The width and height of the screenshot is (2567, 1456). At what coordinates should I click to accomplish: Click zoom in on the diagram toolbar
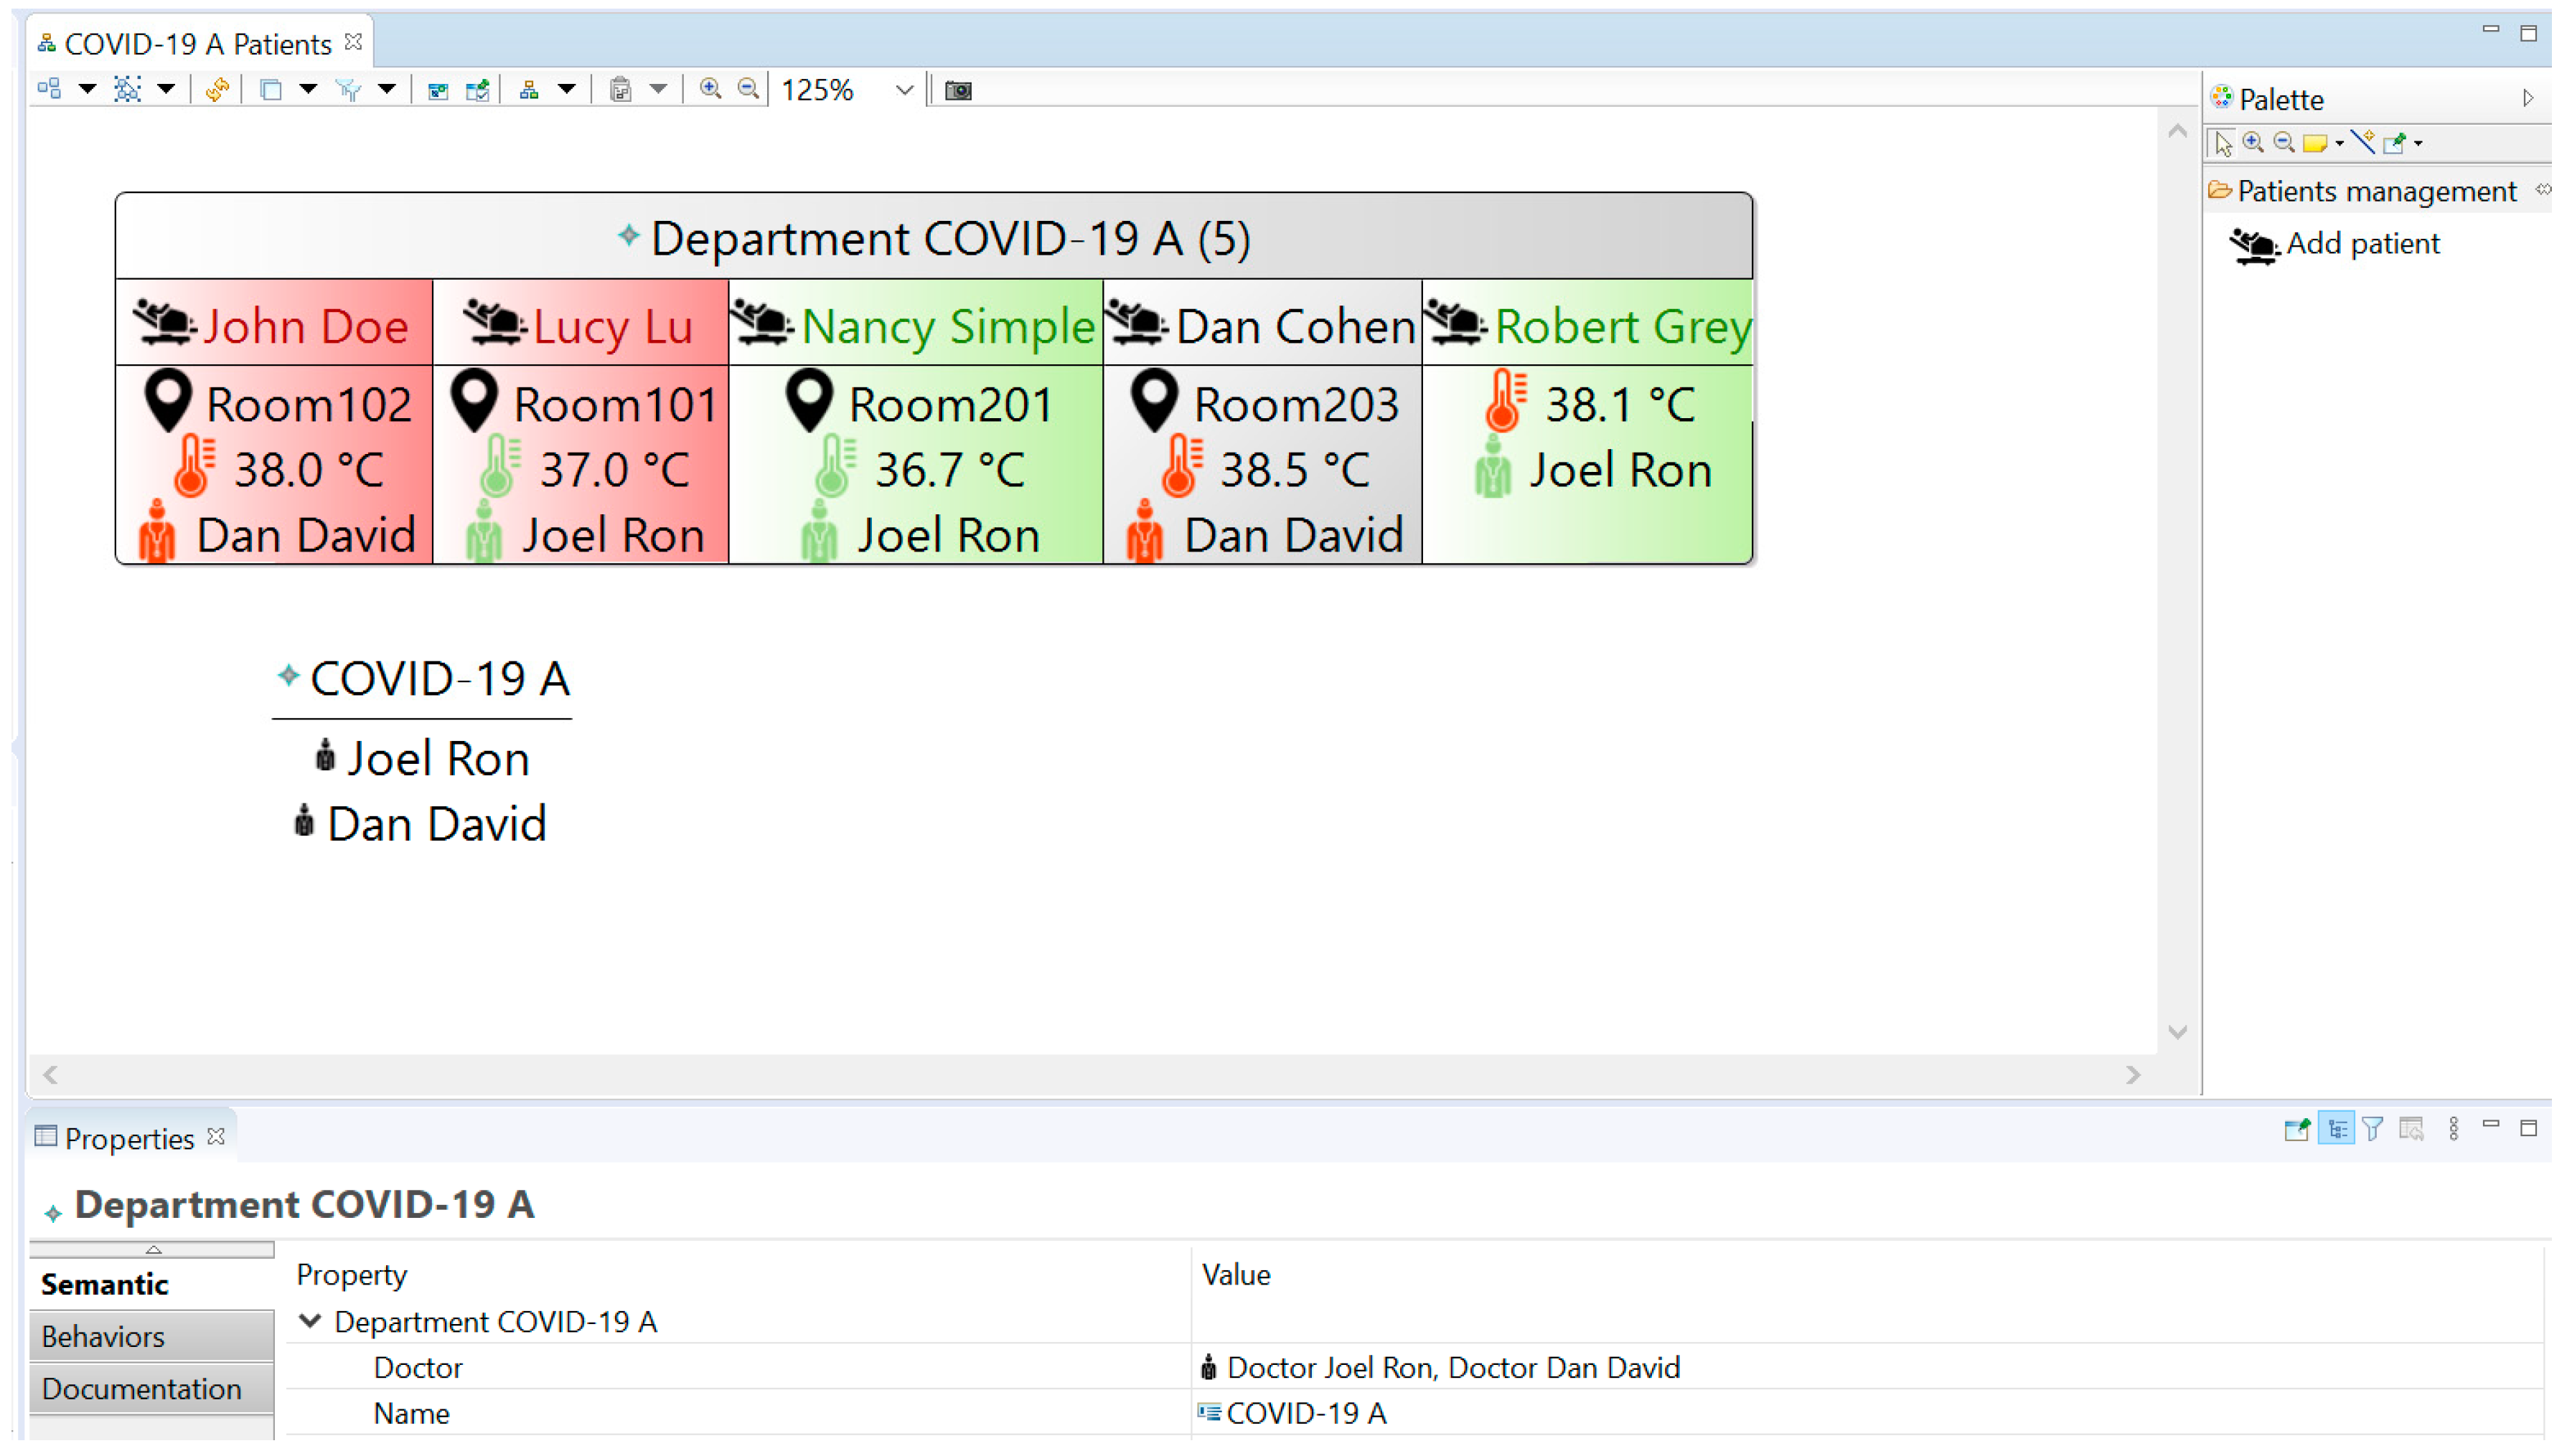(710, 90)
